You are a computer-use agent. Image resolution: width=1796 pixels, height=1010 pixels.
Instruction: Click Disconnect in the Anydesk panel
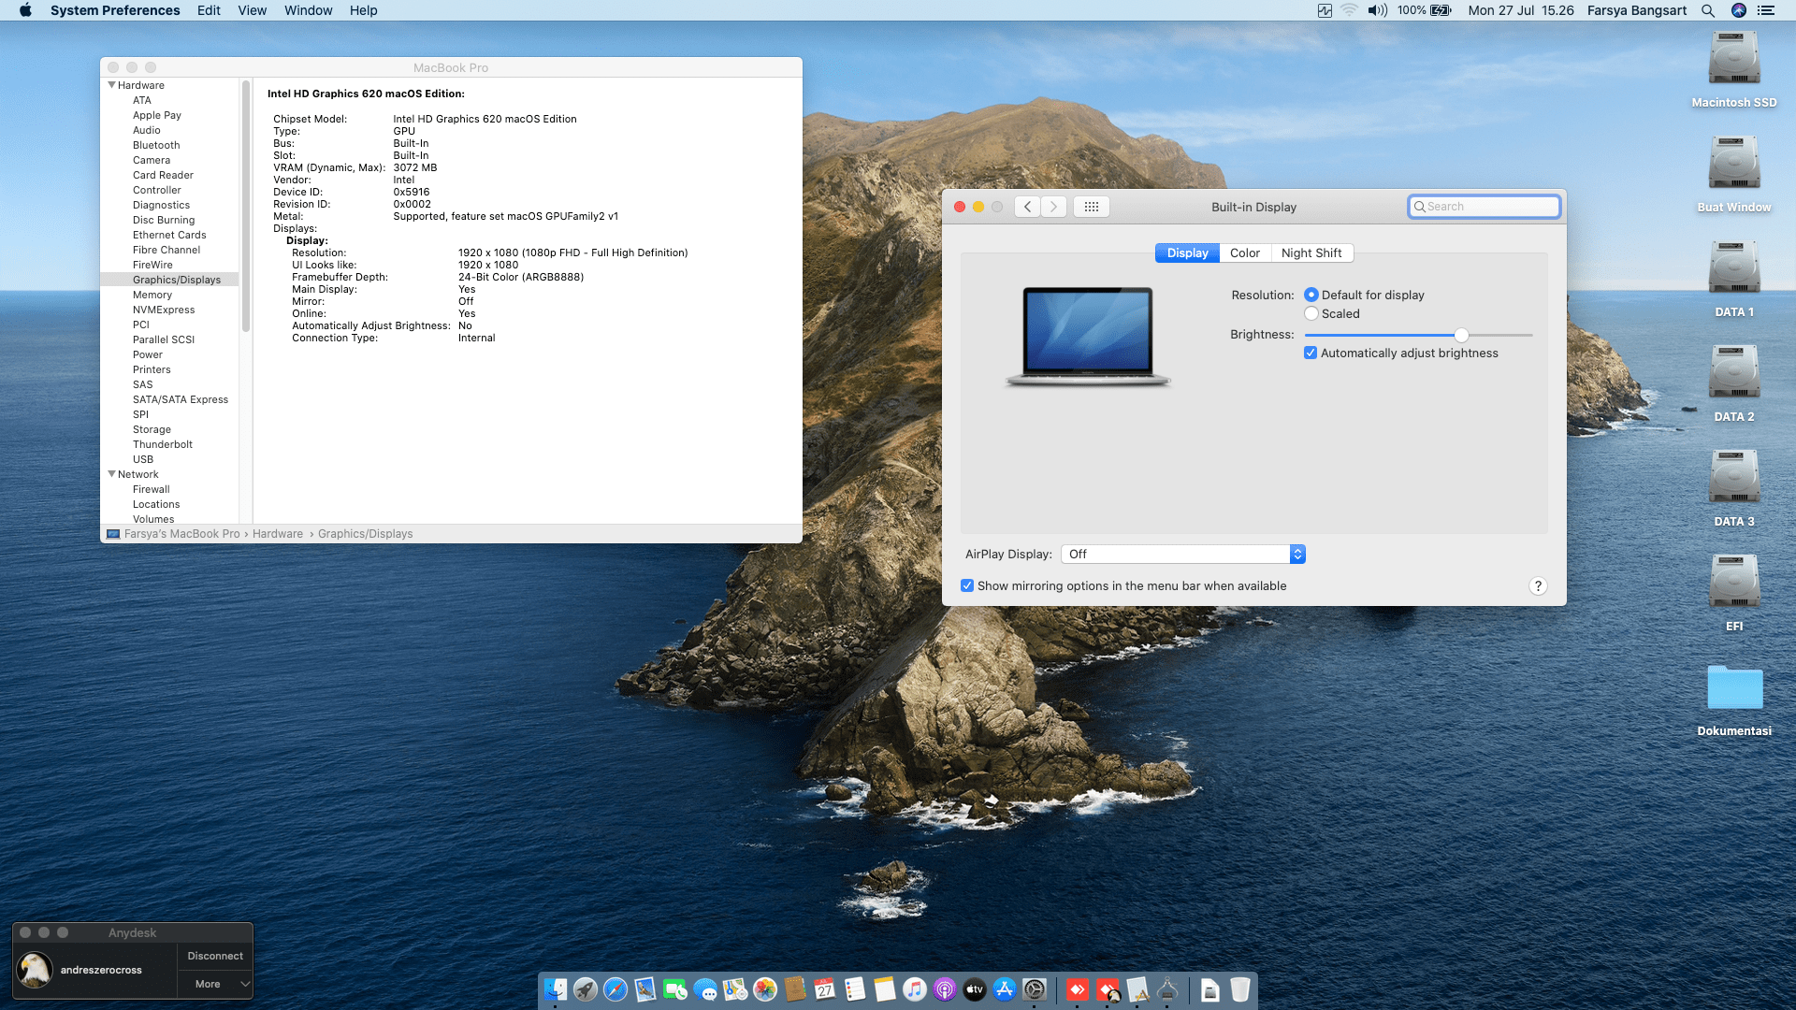pyautogui.click(x=215, y=956)
